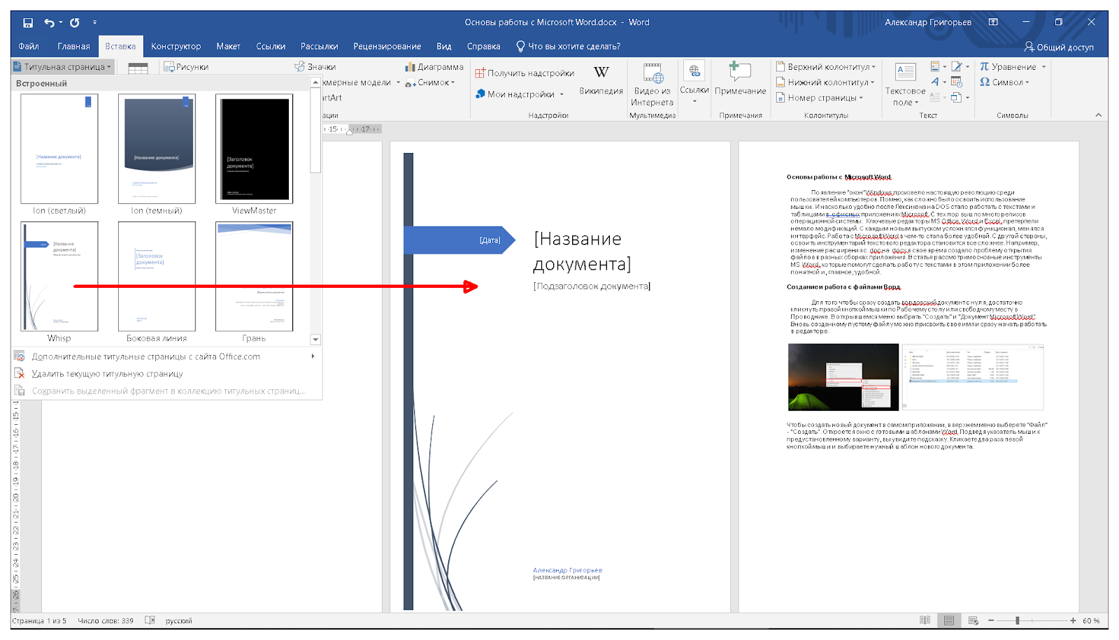Open the spell check icon in status bar
The height and width of the screenshot is (640, 1119).
coord(150,620)
